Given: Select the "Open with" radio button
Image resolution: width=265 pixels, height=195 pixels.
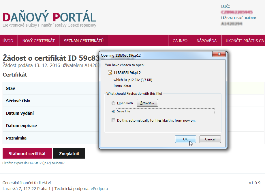Looking at the screenshot, I should [113, 103].
